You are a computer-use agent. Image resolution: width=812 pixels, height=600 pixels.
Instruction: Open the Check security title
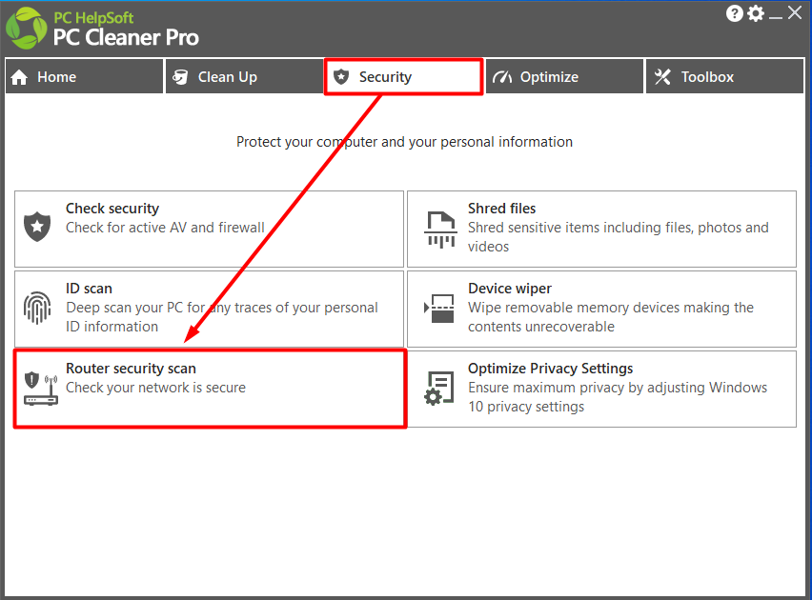pyautogui.click(x=112, y=209)
